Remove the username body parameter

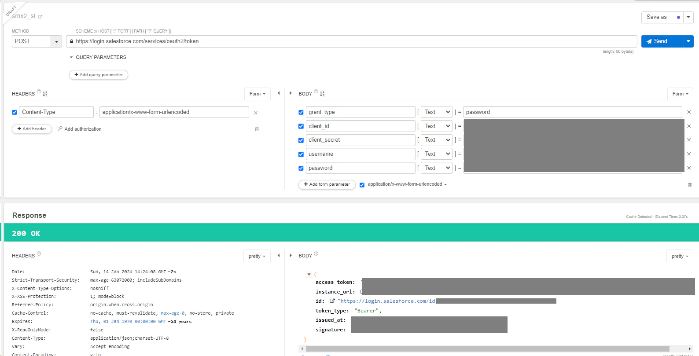point(689,154)
